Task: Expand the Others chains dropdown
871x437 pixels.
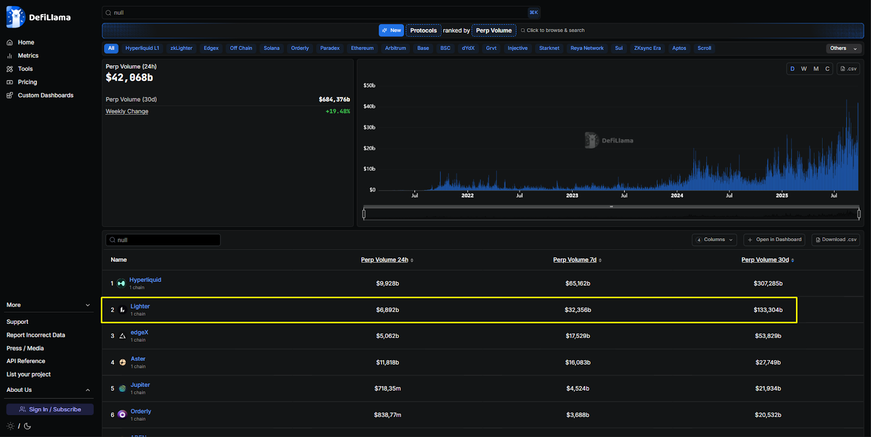Action: [843, 48]
